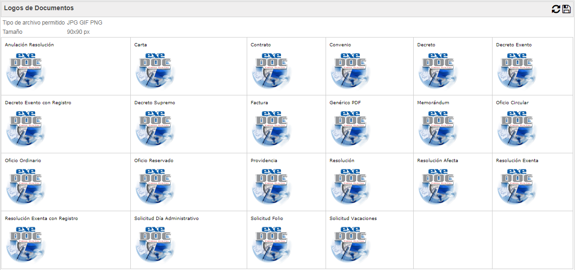
Task: Click the 'Providencia' label text
Action: [x=264, y=161]
